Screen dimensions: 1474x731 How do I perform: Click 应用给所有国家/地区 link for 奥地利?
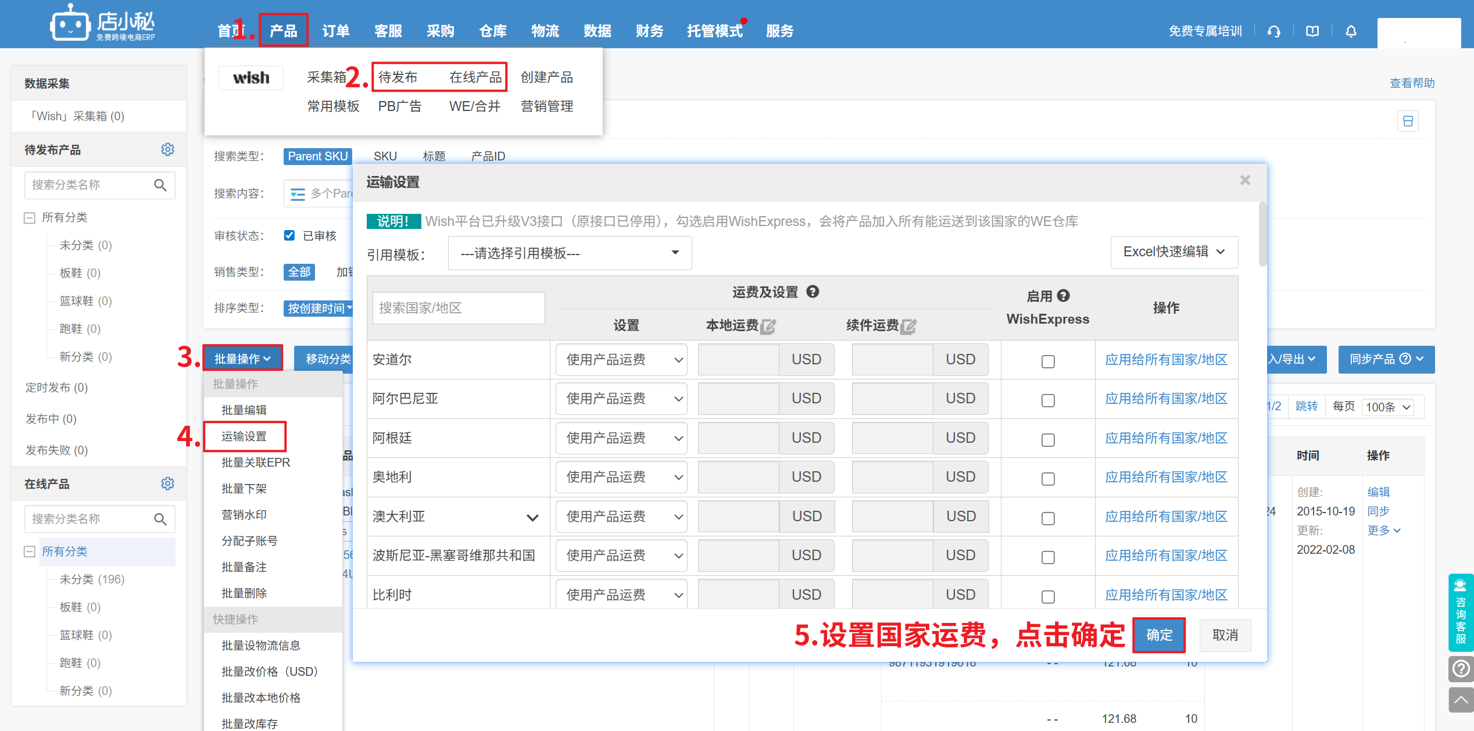pyautogui.click(x=1166, y=477)
